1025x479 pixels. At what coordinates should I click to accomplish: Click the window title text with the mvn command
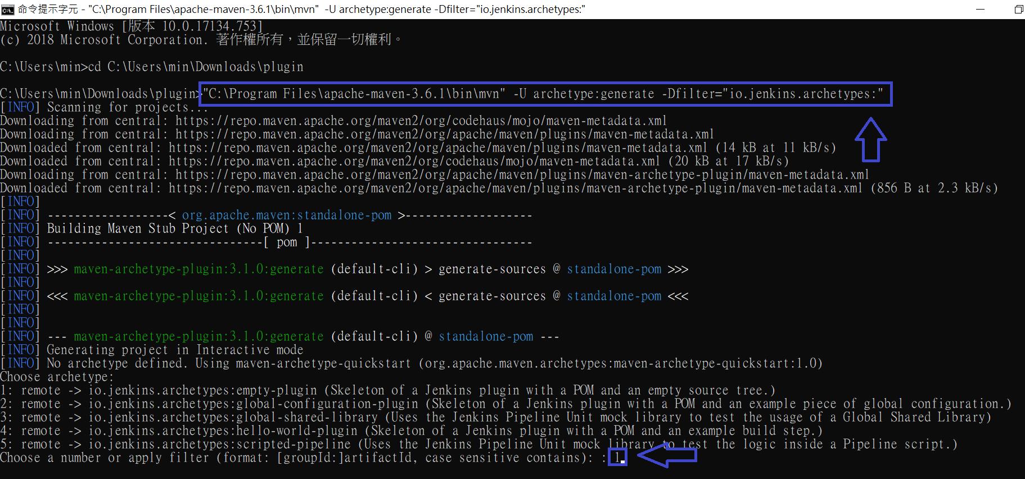pos(301,9)
